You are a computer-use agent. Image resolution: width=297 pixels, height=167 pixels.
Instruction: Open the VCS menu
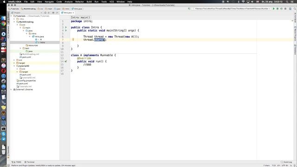111,2
